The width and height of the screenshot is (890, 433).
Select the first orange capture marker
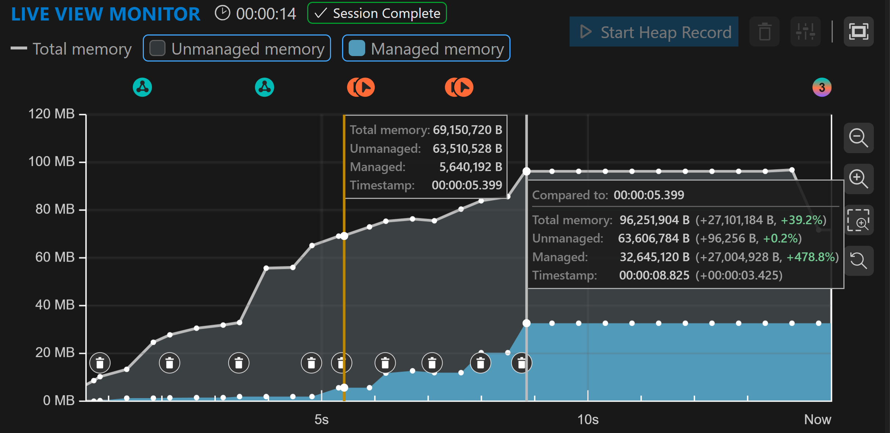[x=361, y=87]
